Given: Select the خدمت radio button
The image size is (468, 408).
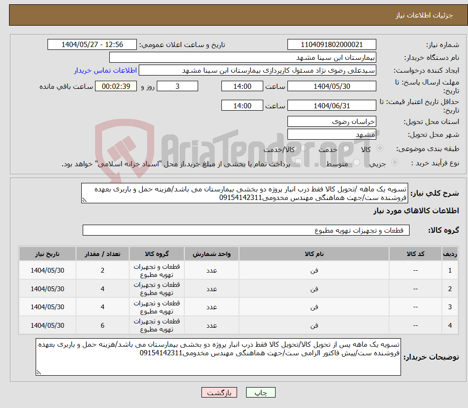Looking at the screenshot, I should pos(346,148).
